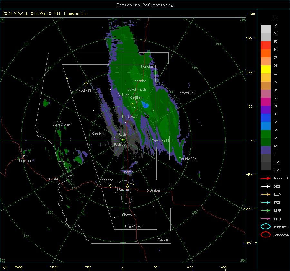This screenshot has width=290, height=271.
Task: Click the Composite_Reflectivity title
Action: [145, 5]
